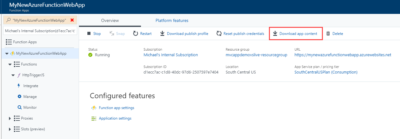The image size is (400, 139).
Task: Open the Application settings link
Action: 115,118
